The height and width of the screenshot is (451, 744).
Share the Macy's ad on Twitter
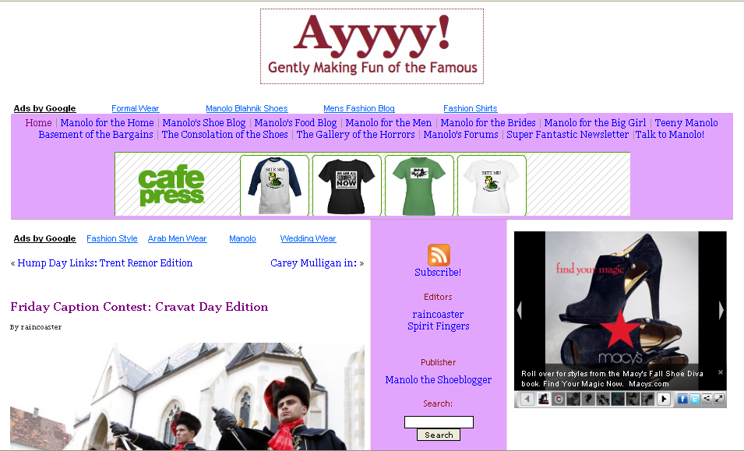694,399
